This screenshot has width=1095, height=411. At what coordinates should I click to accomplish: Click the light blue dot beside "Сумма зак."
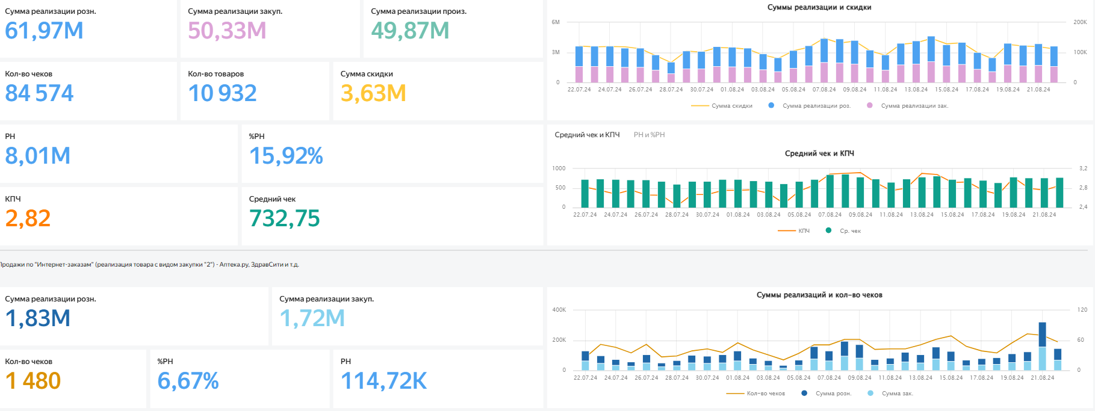(870, 393)
